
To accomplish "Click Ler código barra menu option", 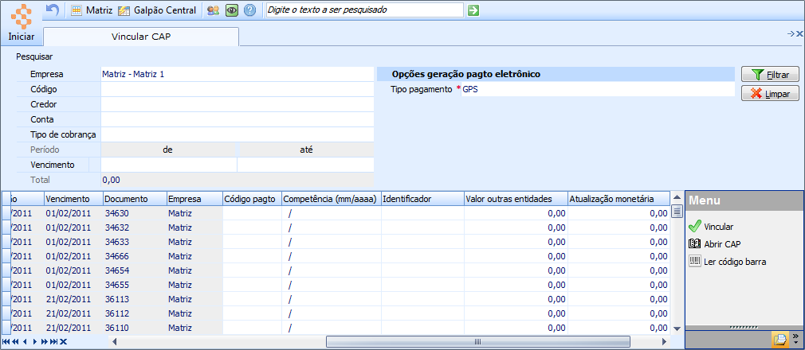I will [728, 262].
